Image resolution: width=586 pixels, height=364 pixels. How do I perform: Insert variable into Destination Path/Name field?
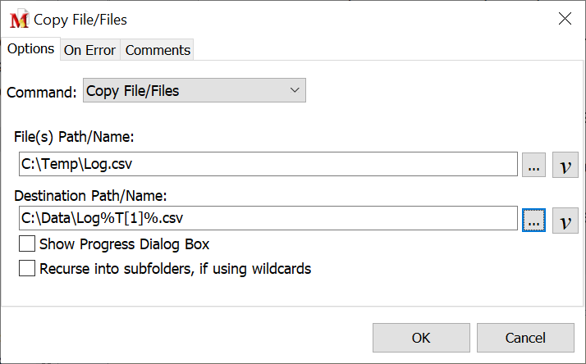[x=565, y=220]
